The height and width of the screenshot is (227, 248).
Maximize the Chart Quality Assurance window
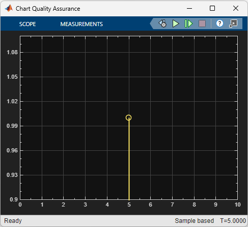click(212, 8)
